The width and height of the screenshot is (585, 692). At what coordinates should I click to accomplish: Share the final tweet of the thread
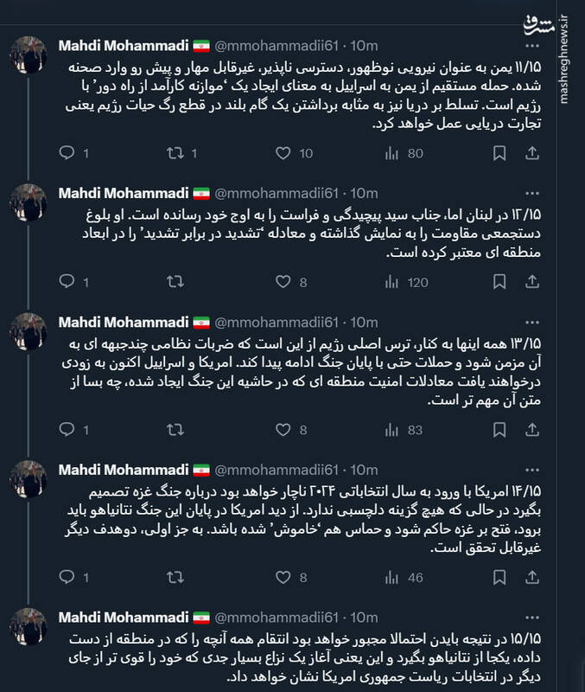click(531, 688)
